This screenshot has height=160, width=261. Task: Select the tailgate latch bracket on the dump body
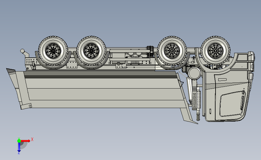(x=26, y=106)
